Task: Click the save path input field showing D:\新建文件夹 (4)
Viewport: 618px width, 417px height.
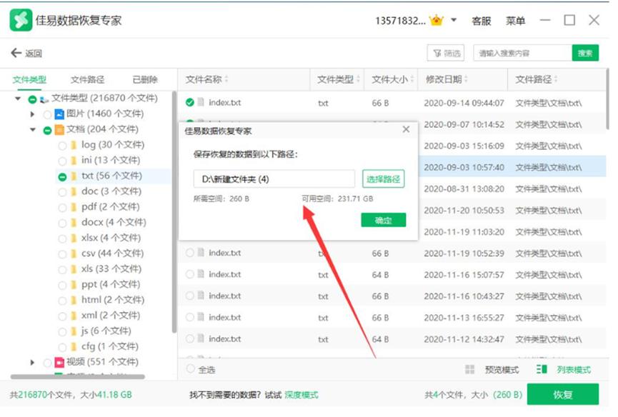Action: pyautogui.click(x=275, y=177)
